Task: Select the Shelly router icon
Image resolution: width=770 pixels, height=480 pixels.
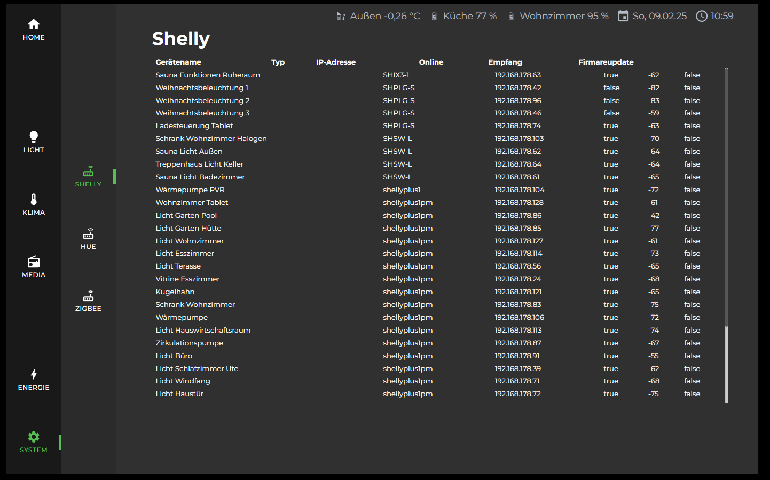Action: pos(88,171)
